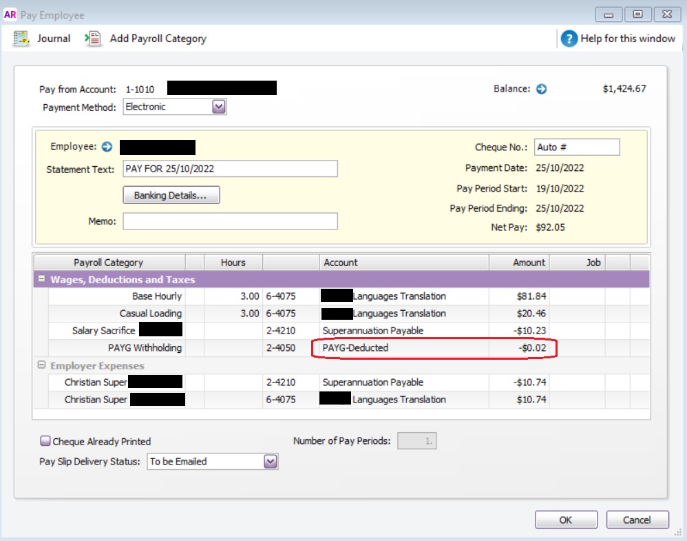The width and height of the screenshot is (687, 541).
Task: Click the Balance zoom arrow icon
Action: pos(542,89)
